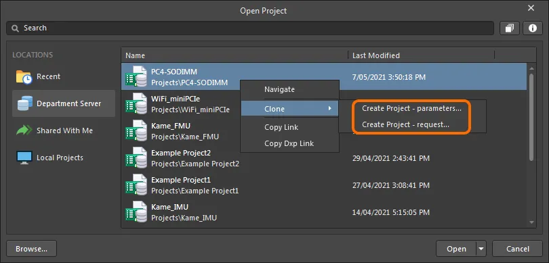Click the Local Projects monitor icon
549x263 pixels.
tap(24, 158)
